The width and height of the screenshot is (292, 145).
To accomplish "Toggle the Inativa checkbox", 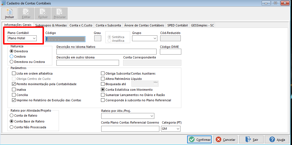I will pos(14,89).
